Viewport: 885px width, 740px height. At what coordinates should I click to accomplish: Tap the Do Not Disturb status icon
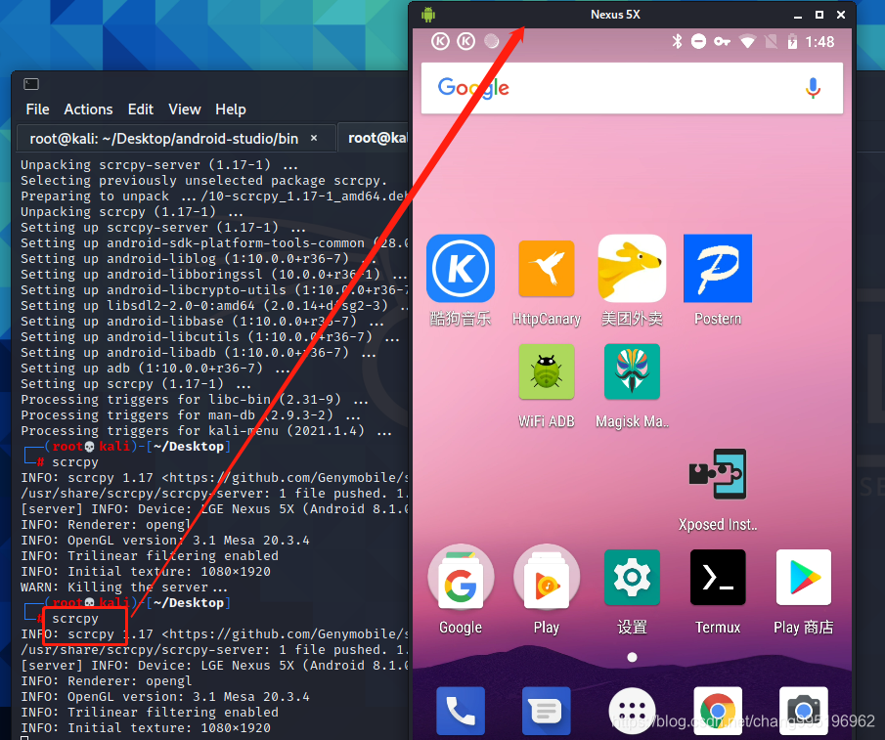pos(698,41)
